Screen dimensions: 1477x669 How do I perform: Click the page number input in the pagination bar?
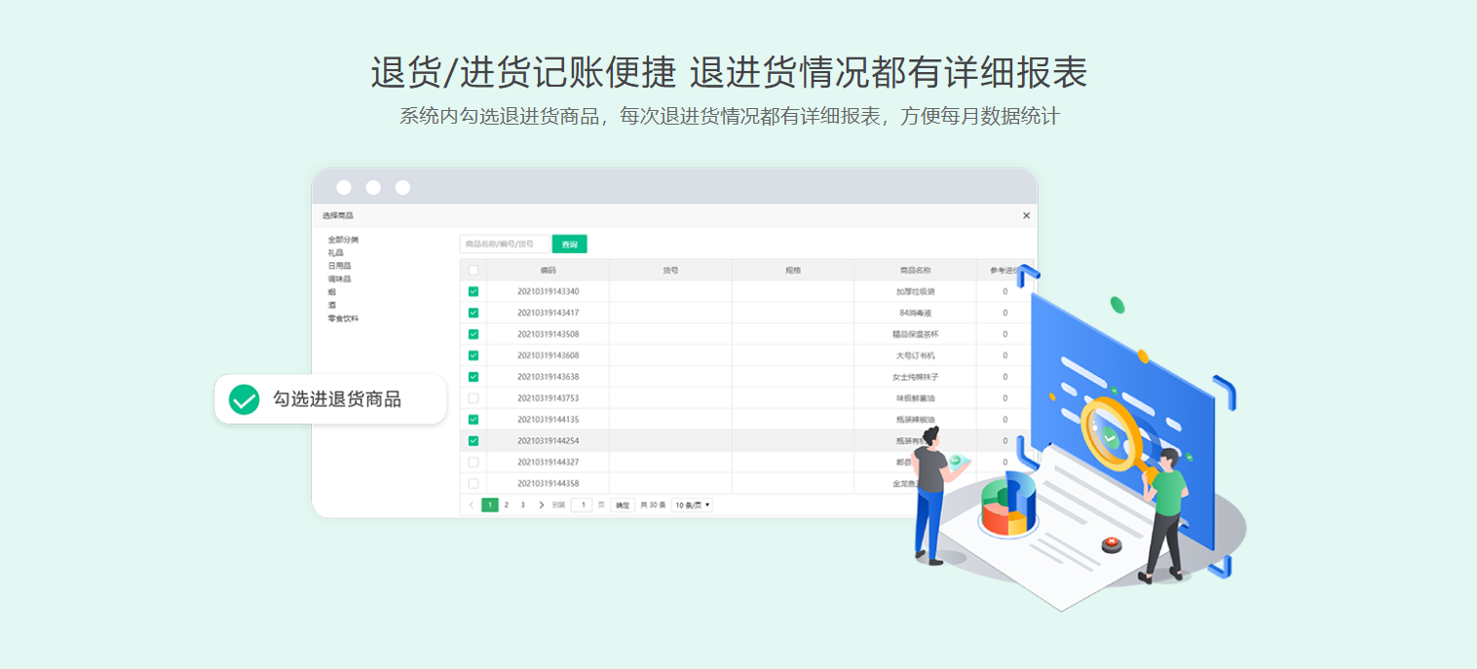(583, 504)
